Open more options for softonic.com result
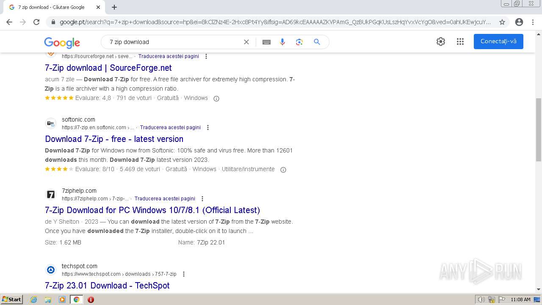 (x=208, y=128)
